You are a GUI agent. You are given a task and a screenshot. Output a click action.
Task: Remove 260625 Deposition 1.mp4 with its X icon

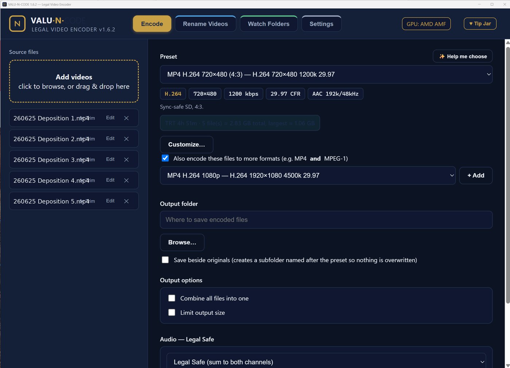[x=126, y=118]
